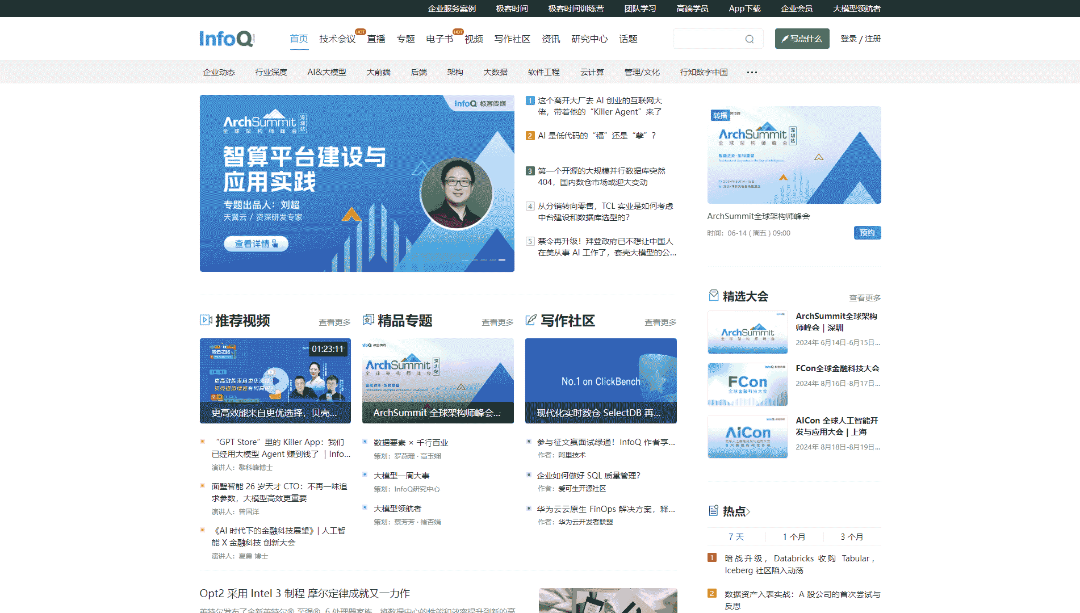Click the three-dot more categories icon
Viewport: 1080px width, 613px height.
pyautogui.click(x=752, y=72)
